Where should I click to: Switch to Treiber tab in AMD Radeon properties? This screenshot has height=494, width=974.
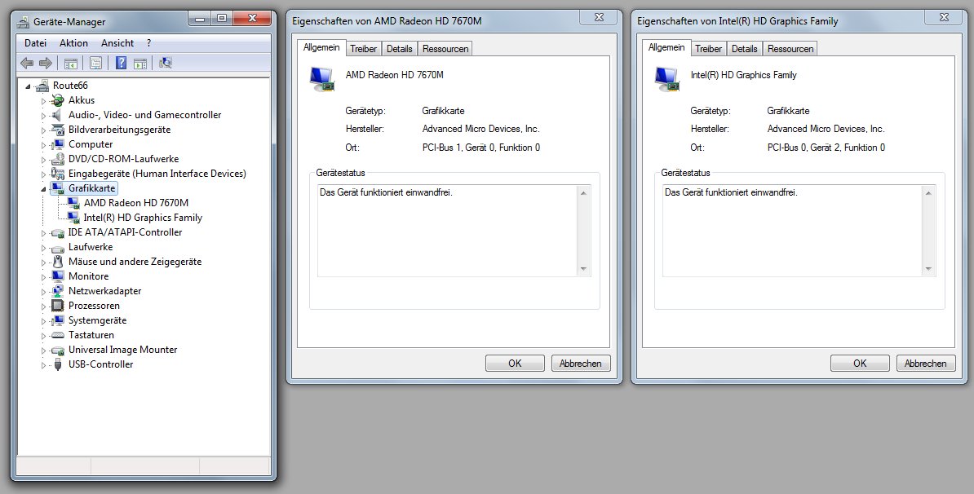click(x=363, y=48)
